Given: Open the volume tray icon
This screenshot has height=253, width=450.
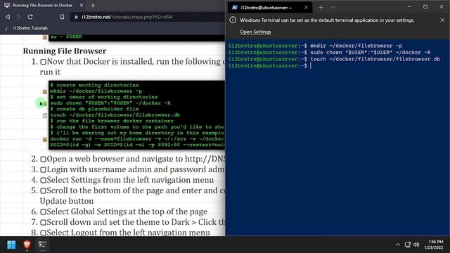Looking at the screenshot, I should tap(416, 245).
